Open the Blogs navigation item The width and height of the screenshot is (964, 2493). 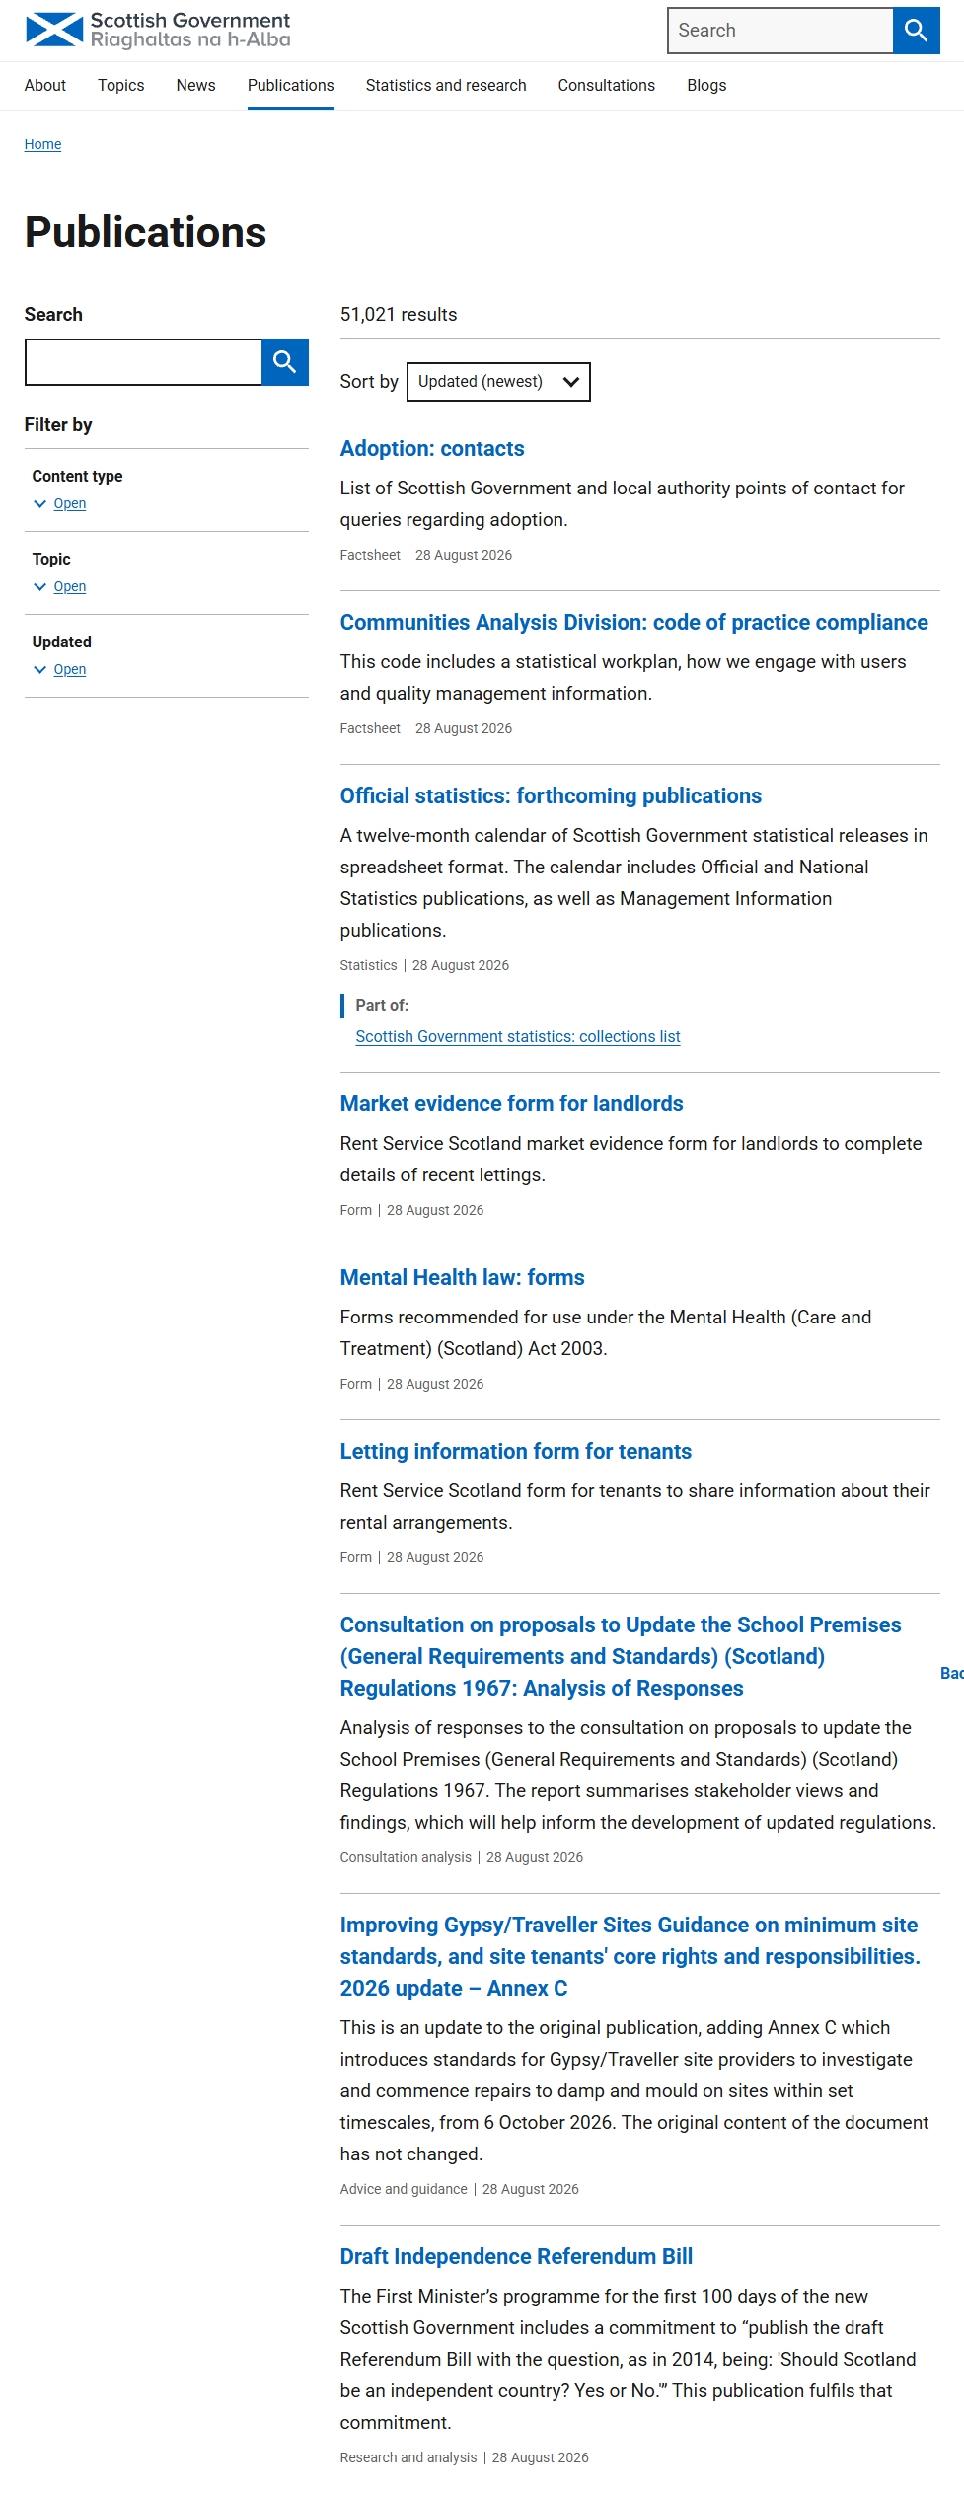click(x=706, y=86)
